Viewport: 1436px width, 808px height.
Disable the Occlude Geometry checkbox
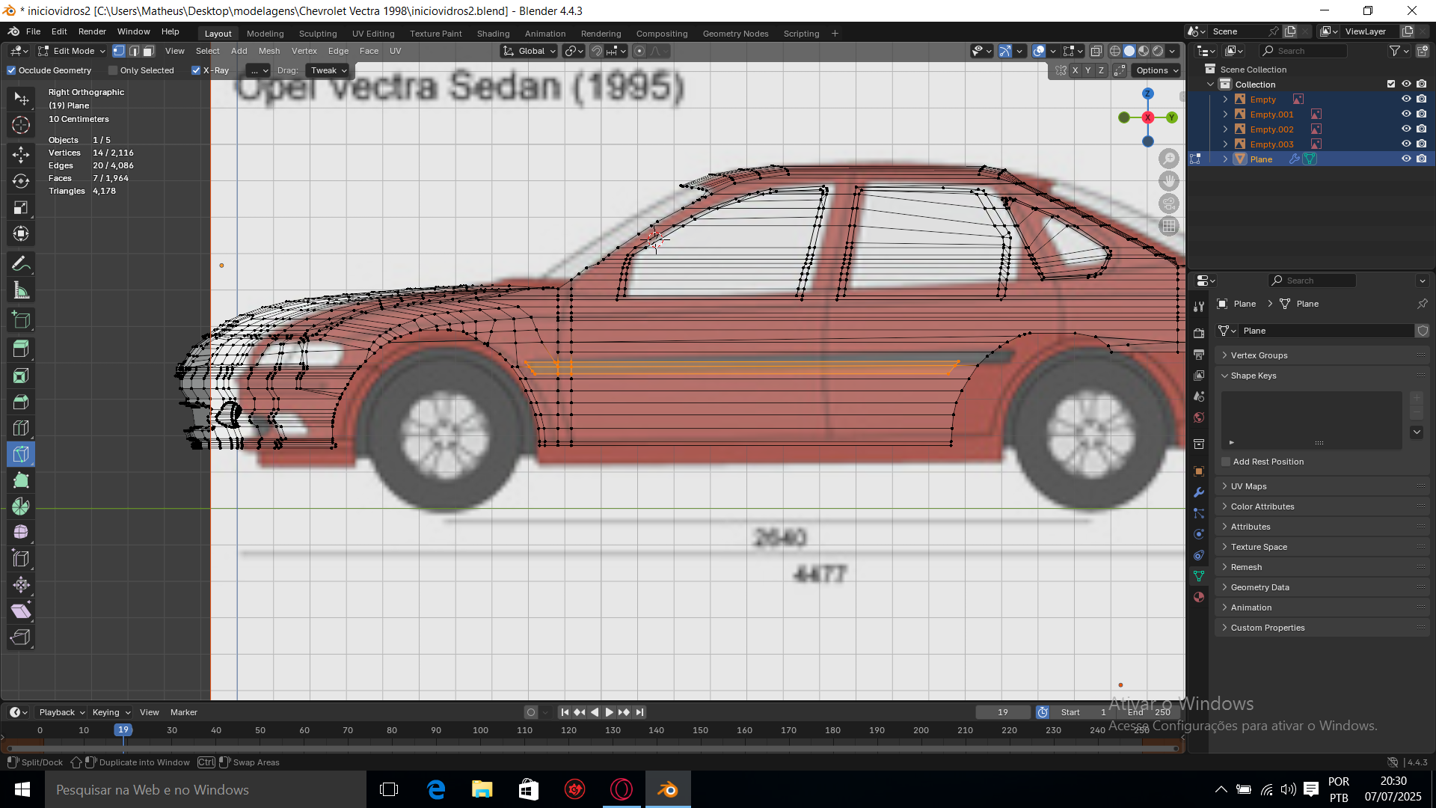(11, 70)
